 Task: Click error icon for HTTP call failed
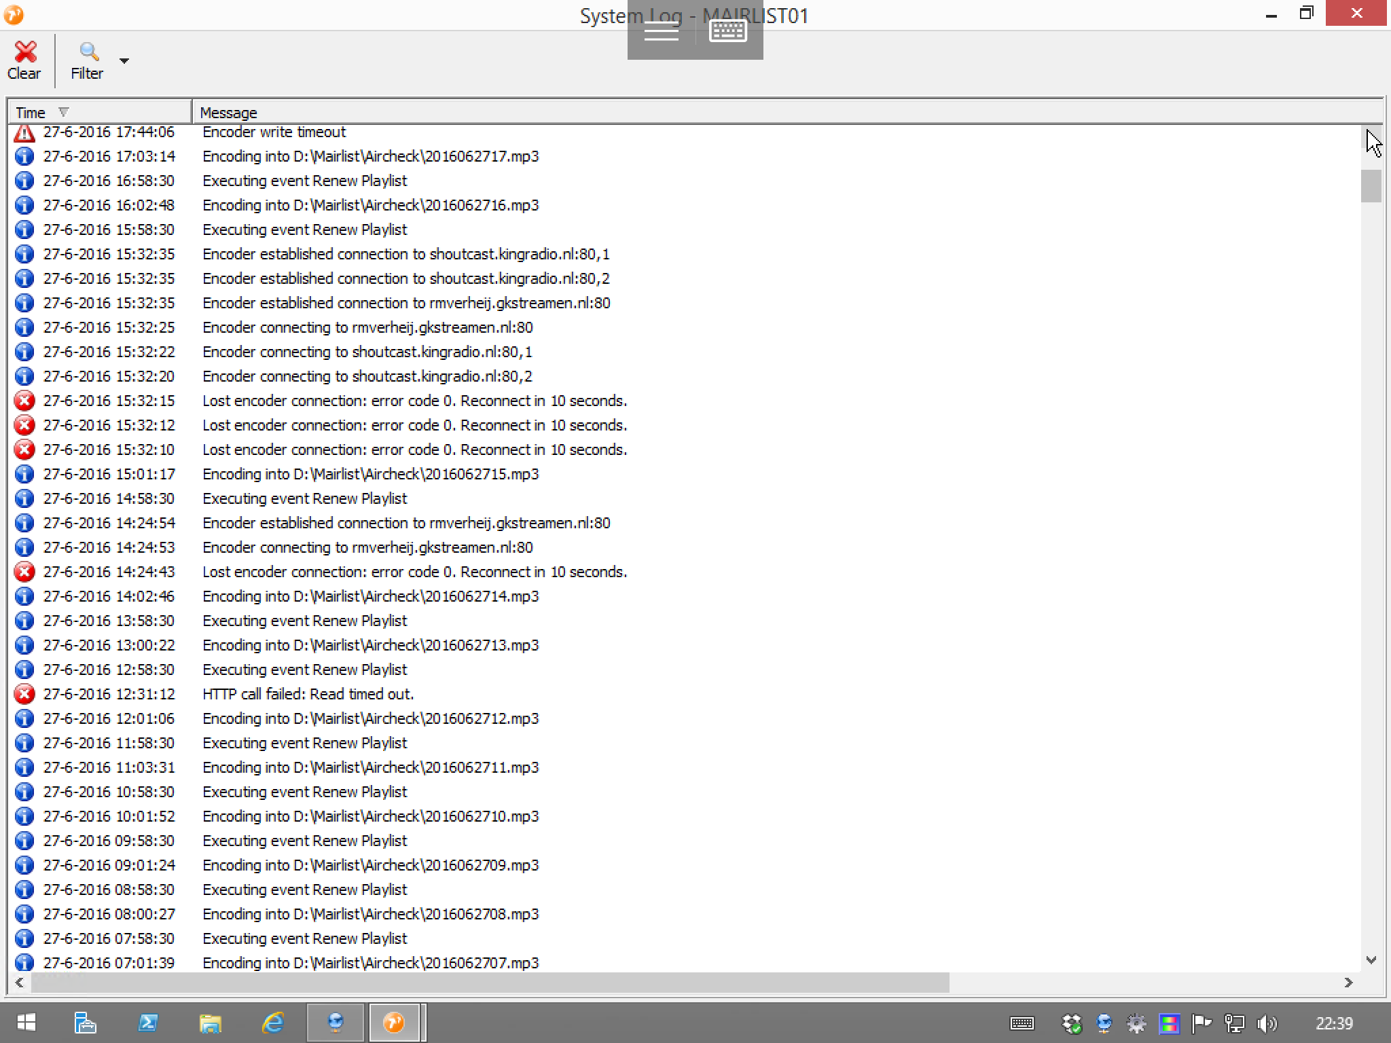24,694
